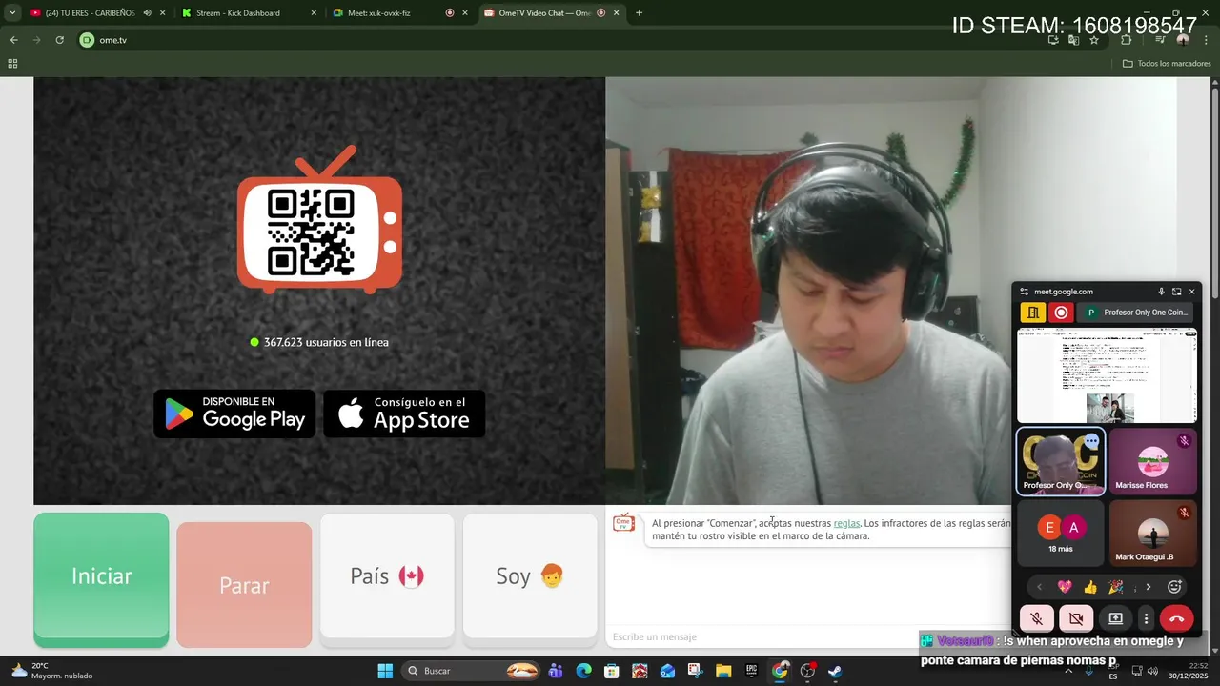Open Microsoft Edge from taskbar
Screen dimensions: 1220x686
pos(584,671)
